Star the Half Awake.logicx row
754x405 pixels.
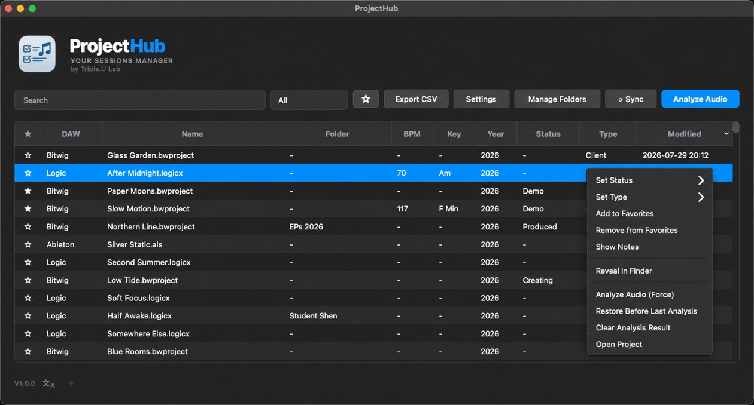tap(28, 316)
